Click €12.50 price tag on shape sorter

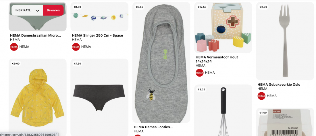click(202, 7)
